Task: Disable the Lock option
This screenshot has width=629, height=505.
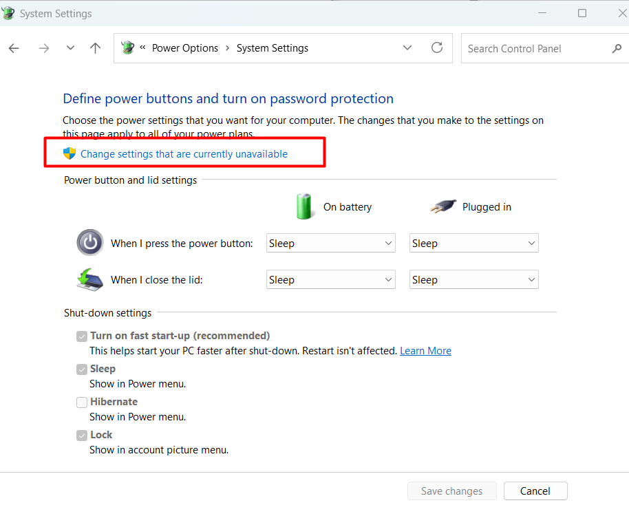Action: coord(82,435)
